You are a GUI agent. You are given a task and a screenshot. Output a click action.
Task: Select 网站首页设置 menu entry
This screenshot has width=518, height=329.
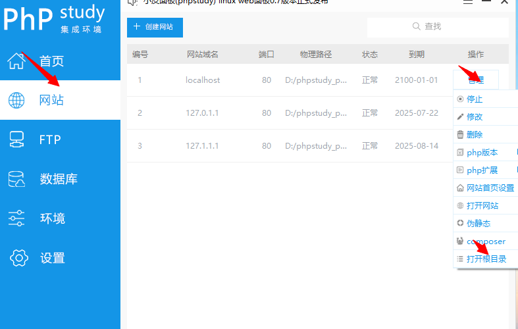486,188
